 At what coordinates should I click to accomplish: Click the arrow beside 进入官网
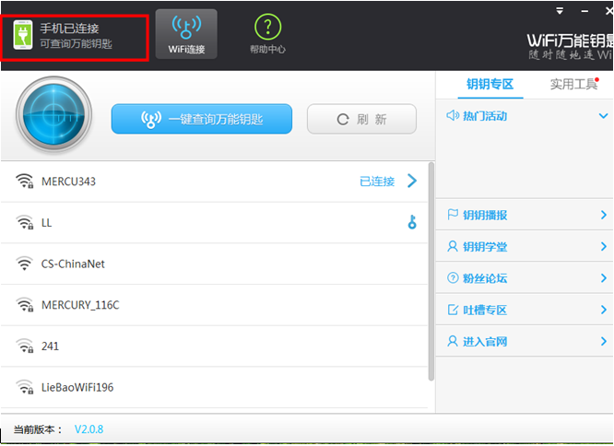(x=604, y=341)
